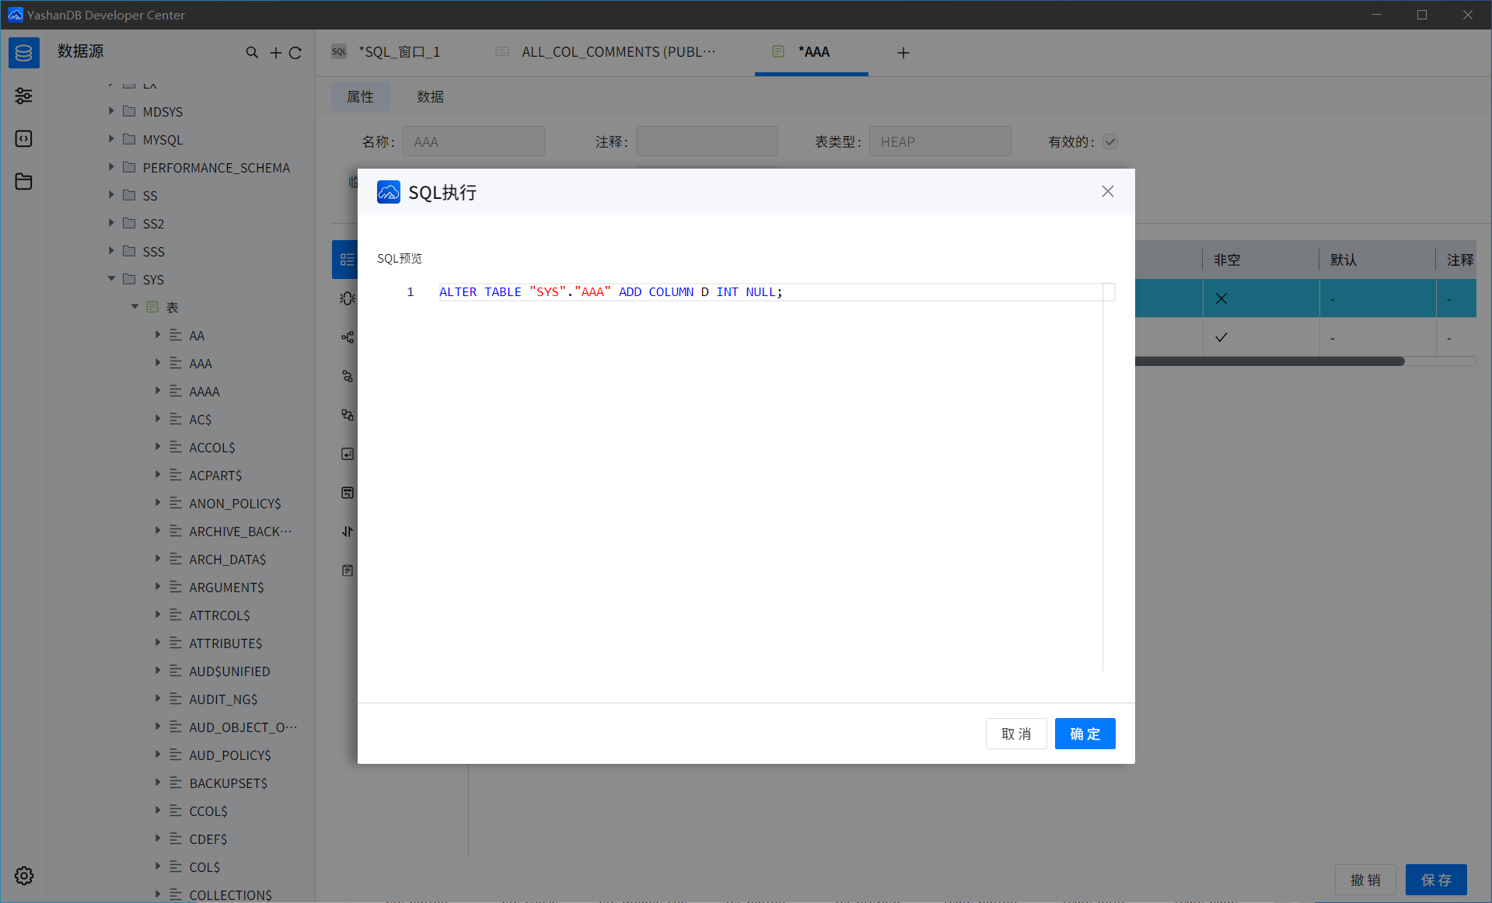This screenshot has height=903, width=1492.
Task: Collapse the SYS schema node
Action: click(x=111, y=279)
